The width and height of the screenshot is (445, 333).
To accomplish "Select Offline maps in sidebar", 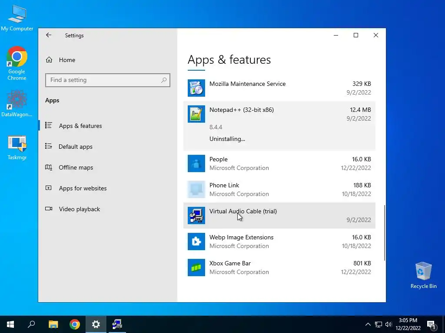I will coord(76,167).
